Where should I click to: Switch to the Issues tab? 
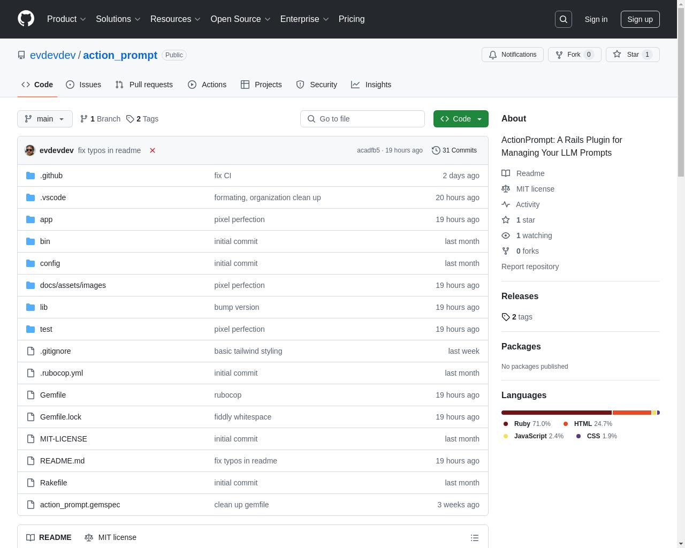click(83, 85)
